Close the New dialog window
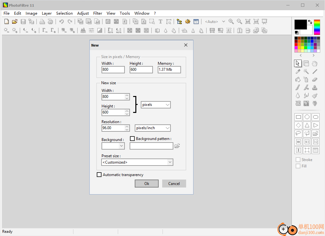The image size is (325, 236). point(186,45)
